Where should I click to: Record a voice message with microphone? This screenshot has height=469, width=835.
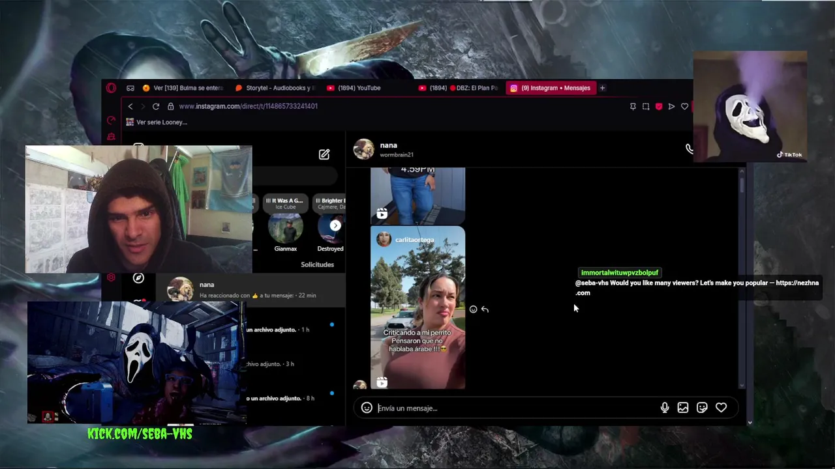click(665, 408)
